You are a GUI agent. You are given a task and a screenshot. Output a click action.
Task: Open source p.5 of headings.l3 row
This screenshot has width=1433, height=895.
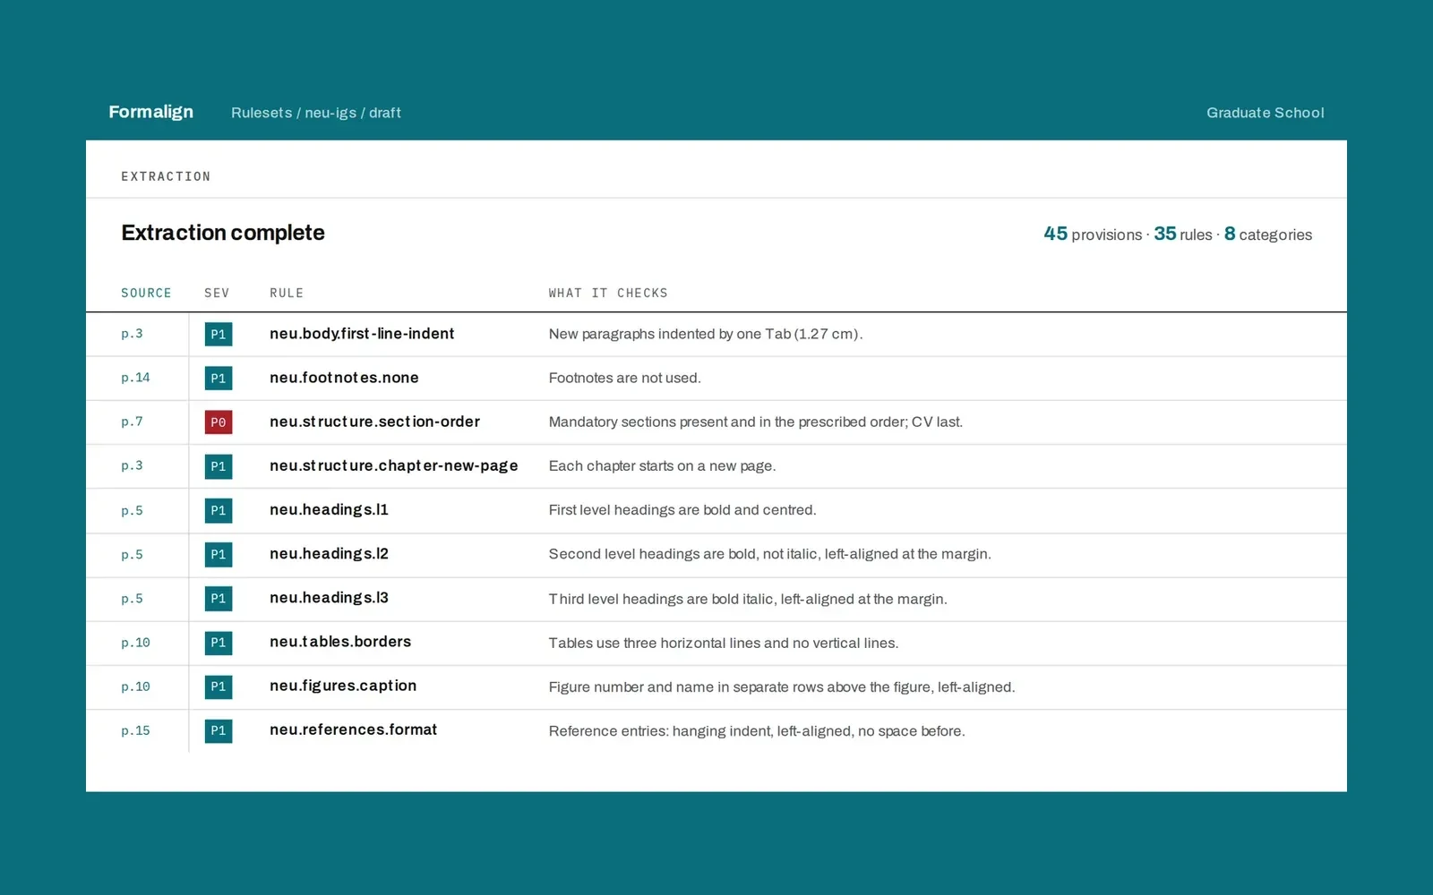point(132,599)
